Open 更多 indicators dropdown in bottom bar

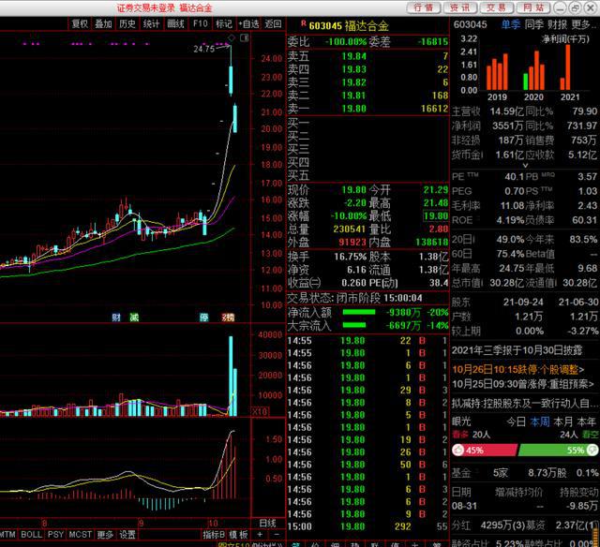(105, 535)
